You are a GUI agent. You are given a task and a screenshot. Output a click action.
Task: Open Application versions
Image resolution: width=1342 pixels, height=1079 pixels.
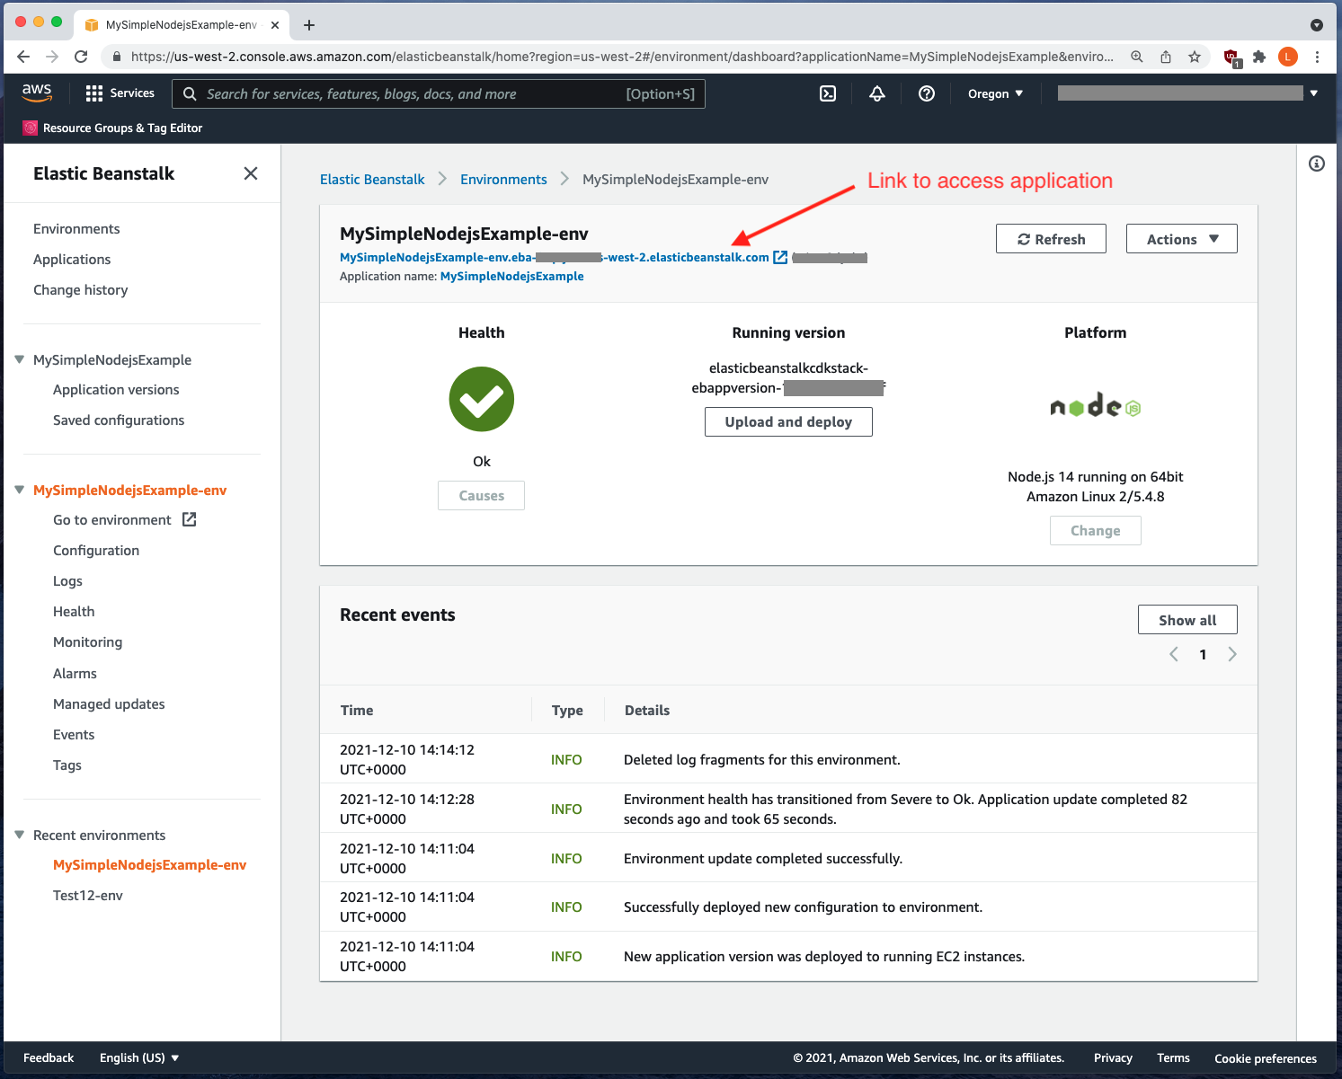coord(116,390)
